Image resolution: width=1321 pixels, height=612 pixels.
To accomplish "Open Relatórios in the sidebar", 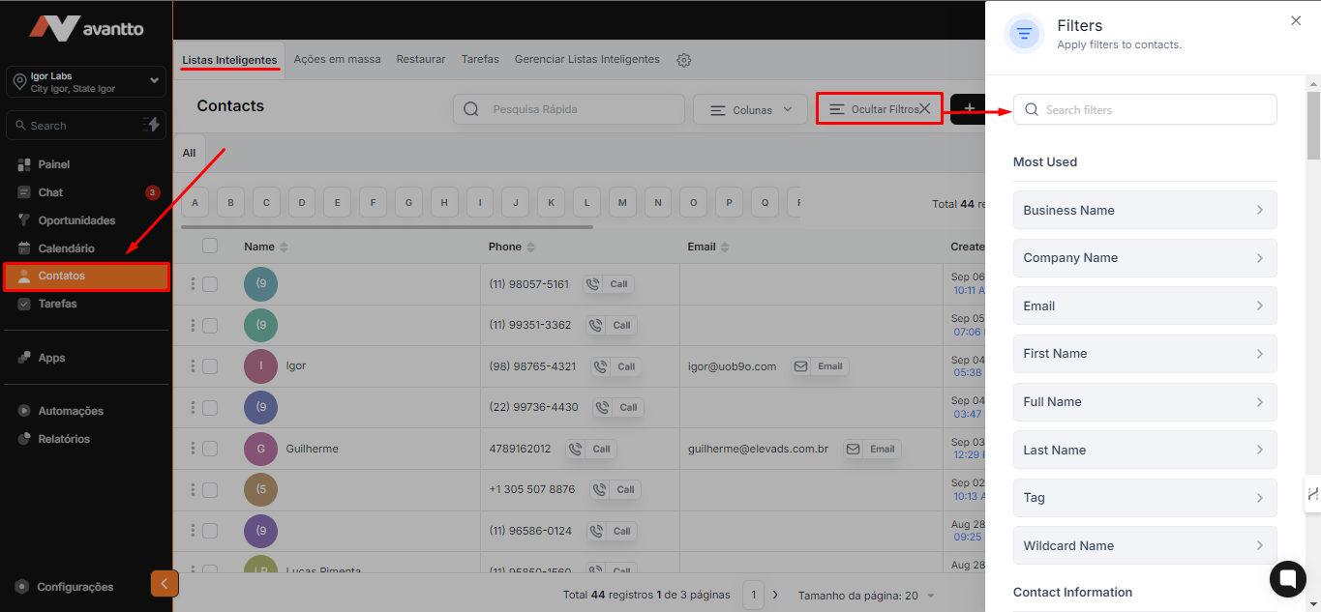I will (x=64, y=439).
